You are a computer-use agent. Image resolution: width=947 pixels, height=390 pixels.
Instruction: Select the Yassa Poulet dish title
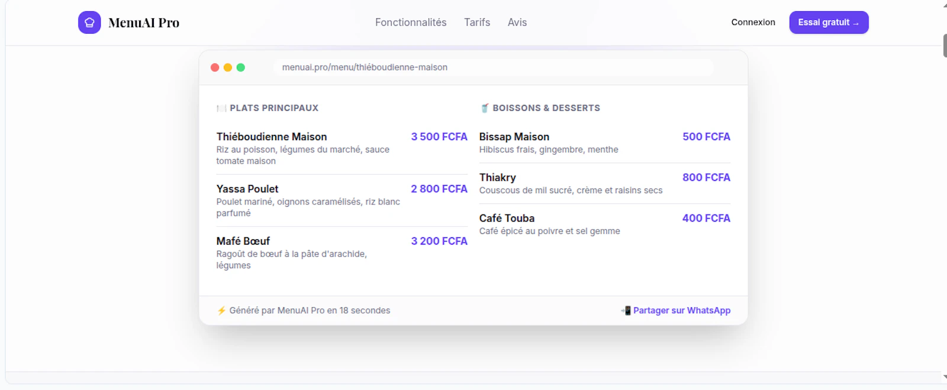coord(247,189)
